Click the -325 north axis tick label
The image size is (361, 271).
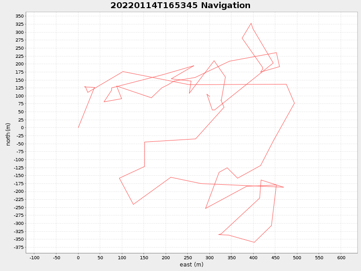tap(19, 231)
